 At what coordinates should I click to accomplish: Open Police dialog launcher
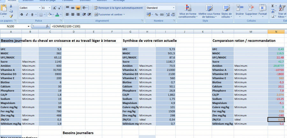tap(61, 21)
